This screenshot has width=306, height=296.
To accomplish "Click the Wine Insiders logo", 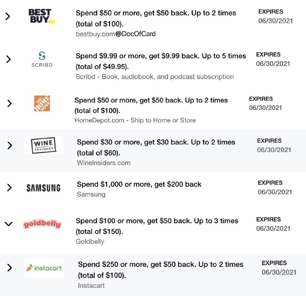I will [x=44, y=145].
